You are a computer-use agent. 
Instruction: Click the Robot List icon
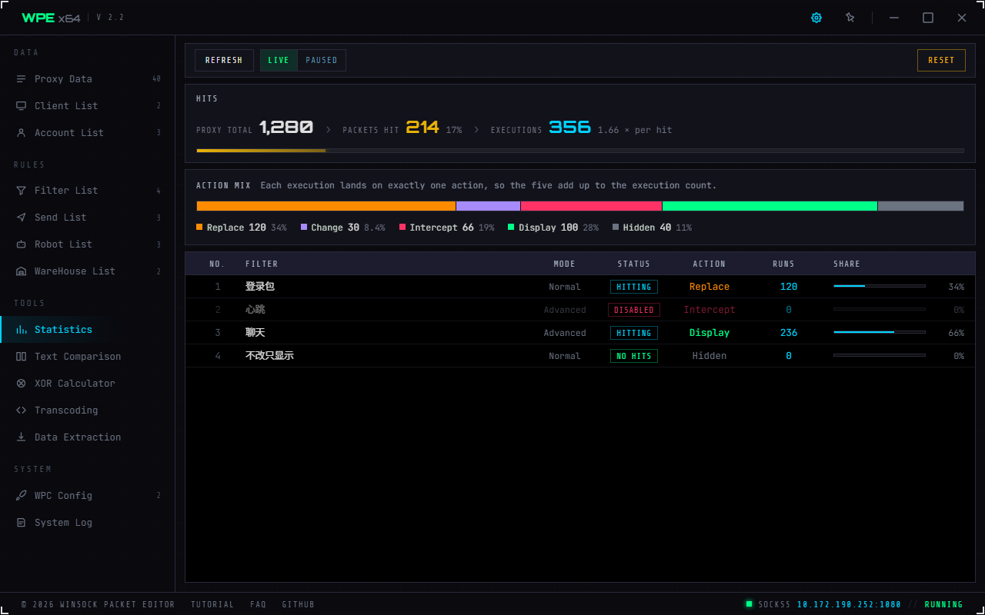pyautogui.click(x=21, y=244)
